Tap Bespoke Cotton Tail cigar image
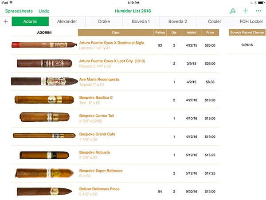266x200 pixels. click(44, 117)
